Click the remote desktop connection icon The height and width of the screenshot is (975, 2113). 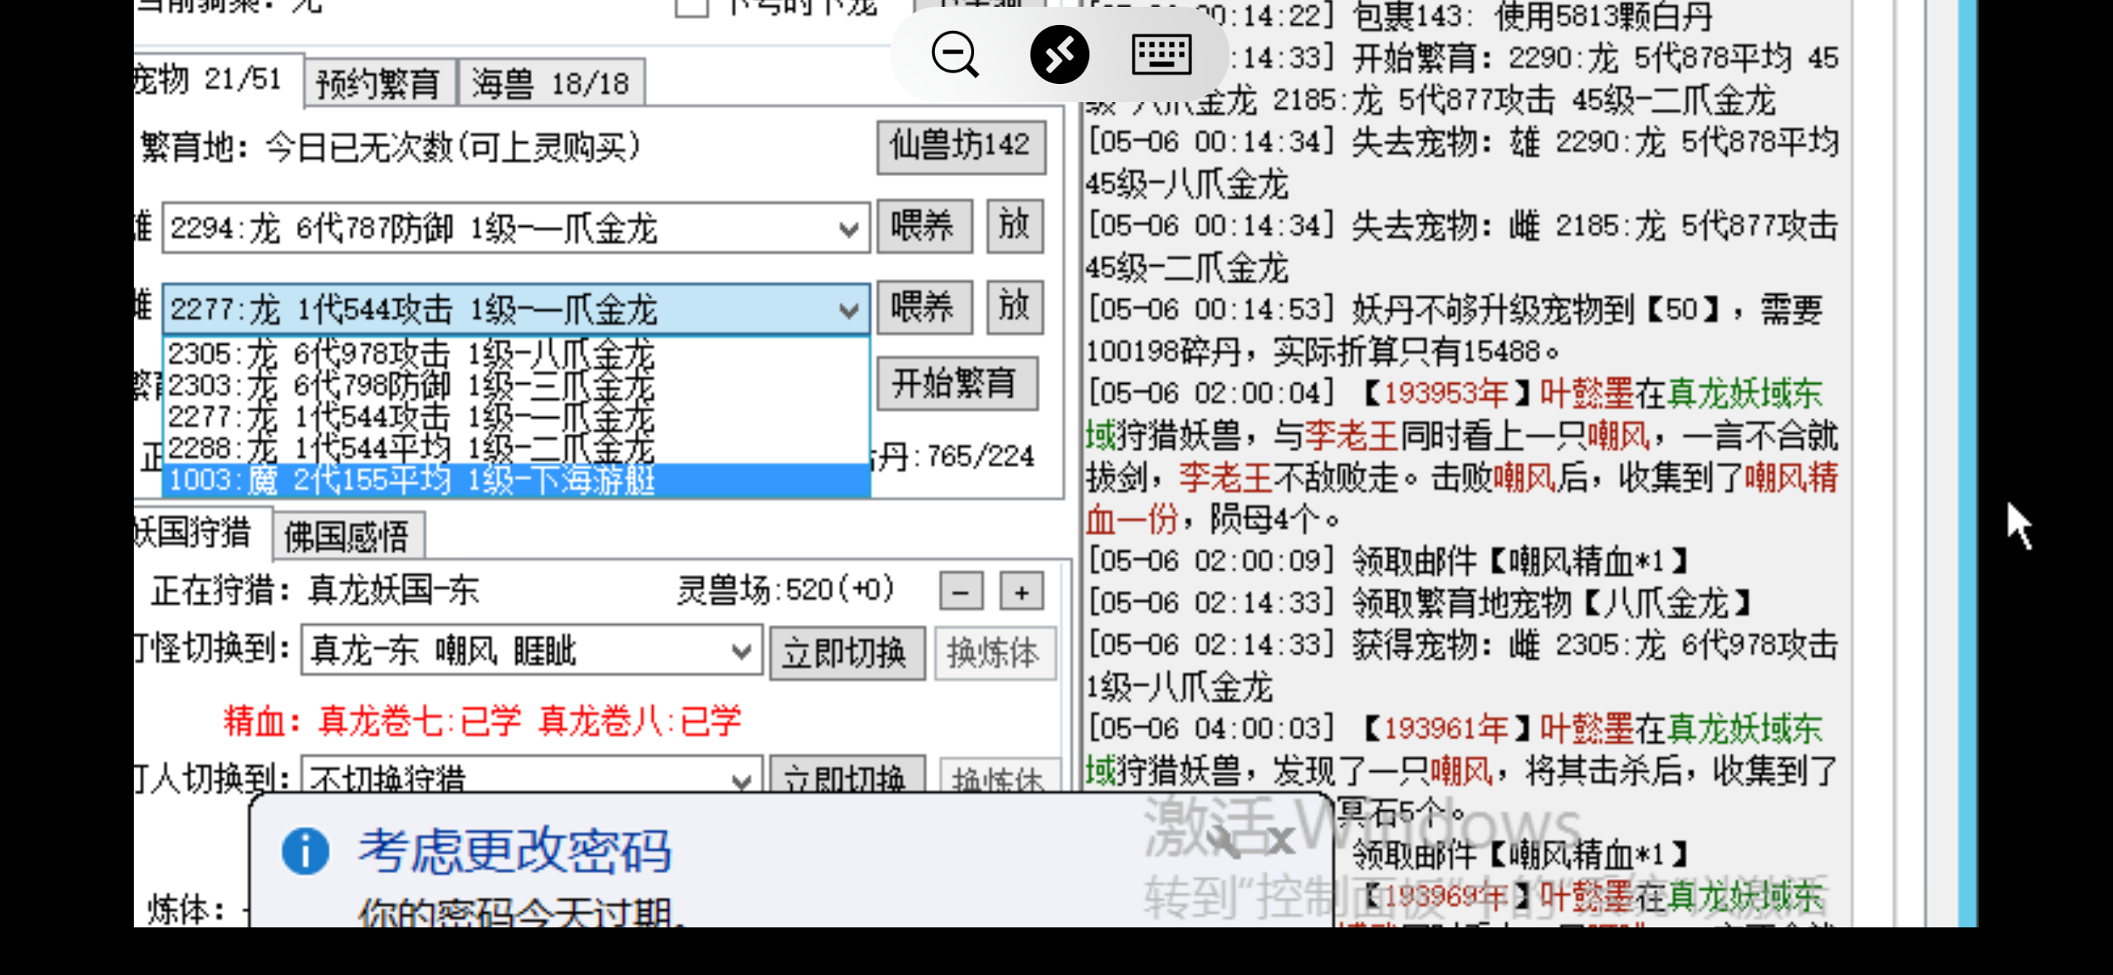pyautogui.click(x=1059, y=55)
